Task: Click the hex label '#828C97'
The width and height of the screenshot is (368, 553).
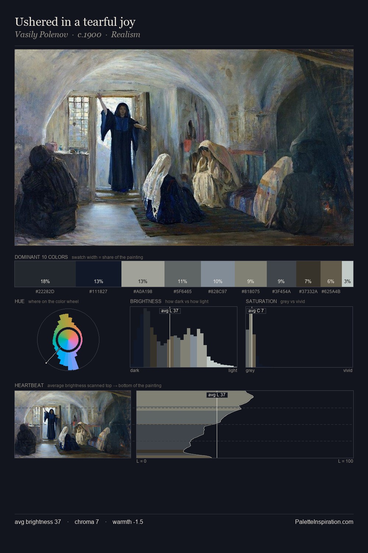Action: [x=218, y=292]
